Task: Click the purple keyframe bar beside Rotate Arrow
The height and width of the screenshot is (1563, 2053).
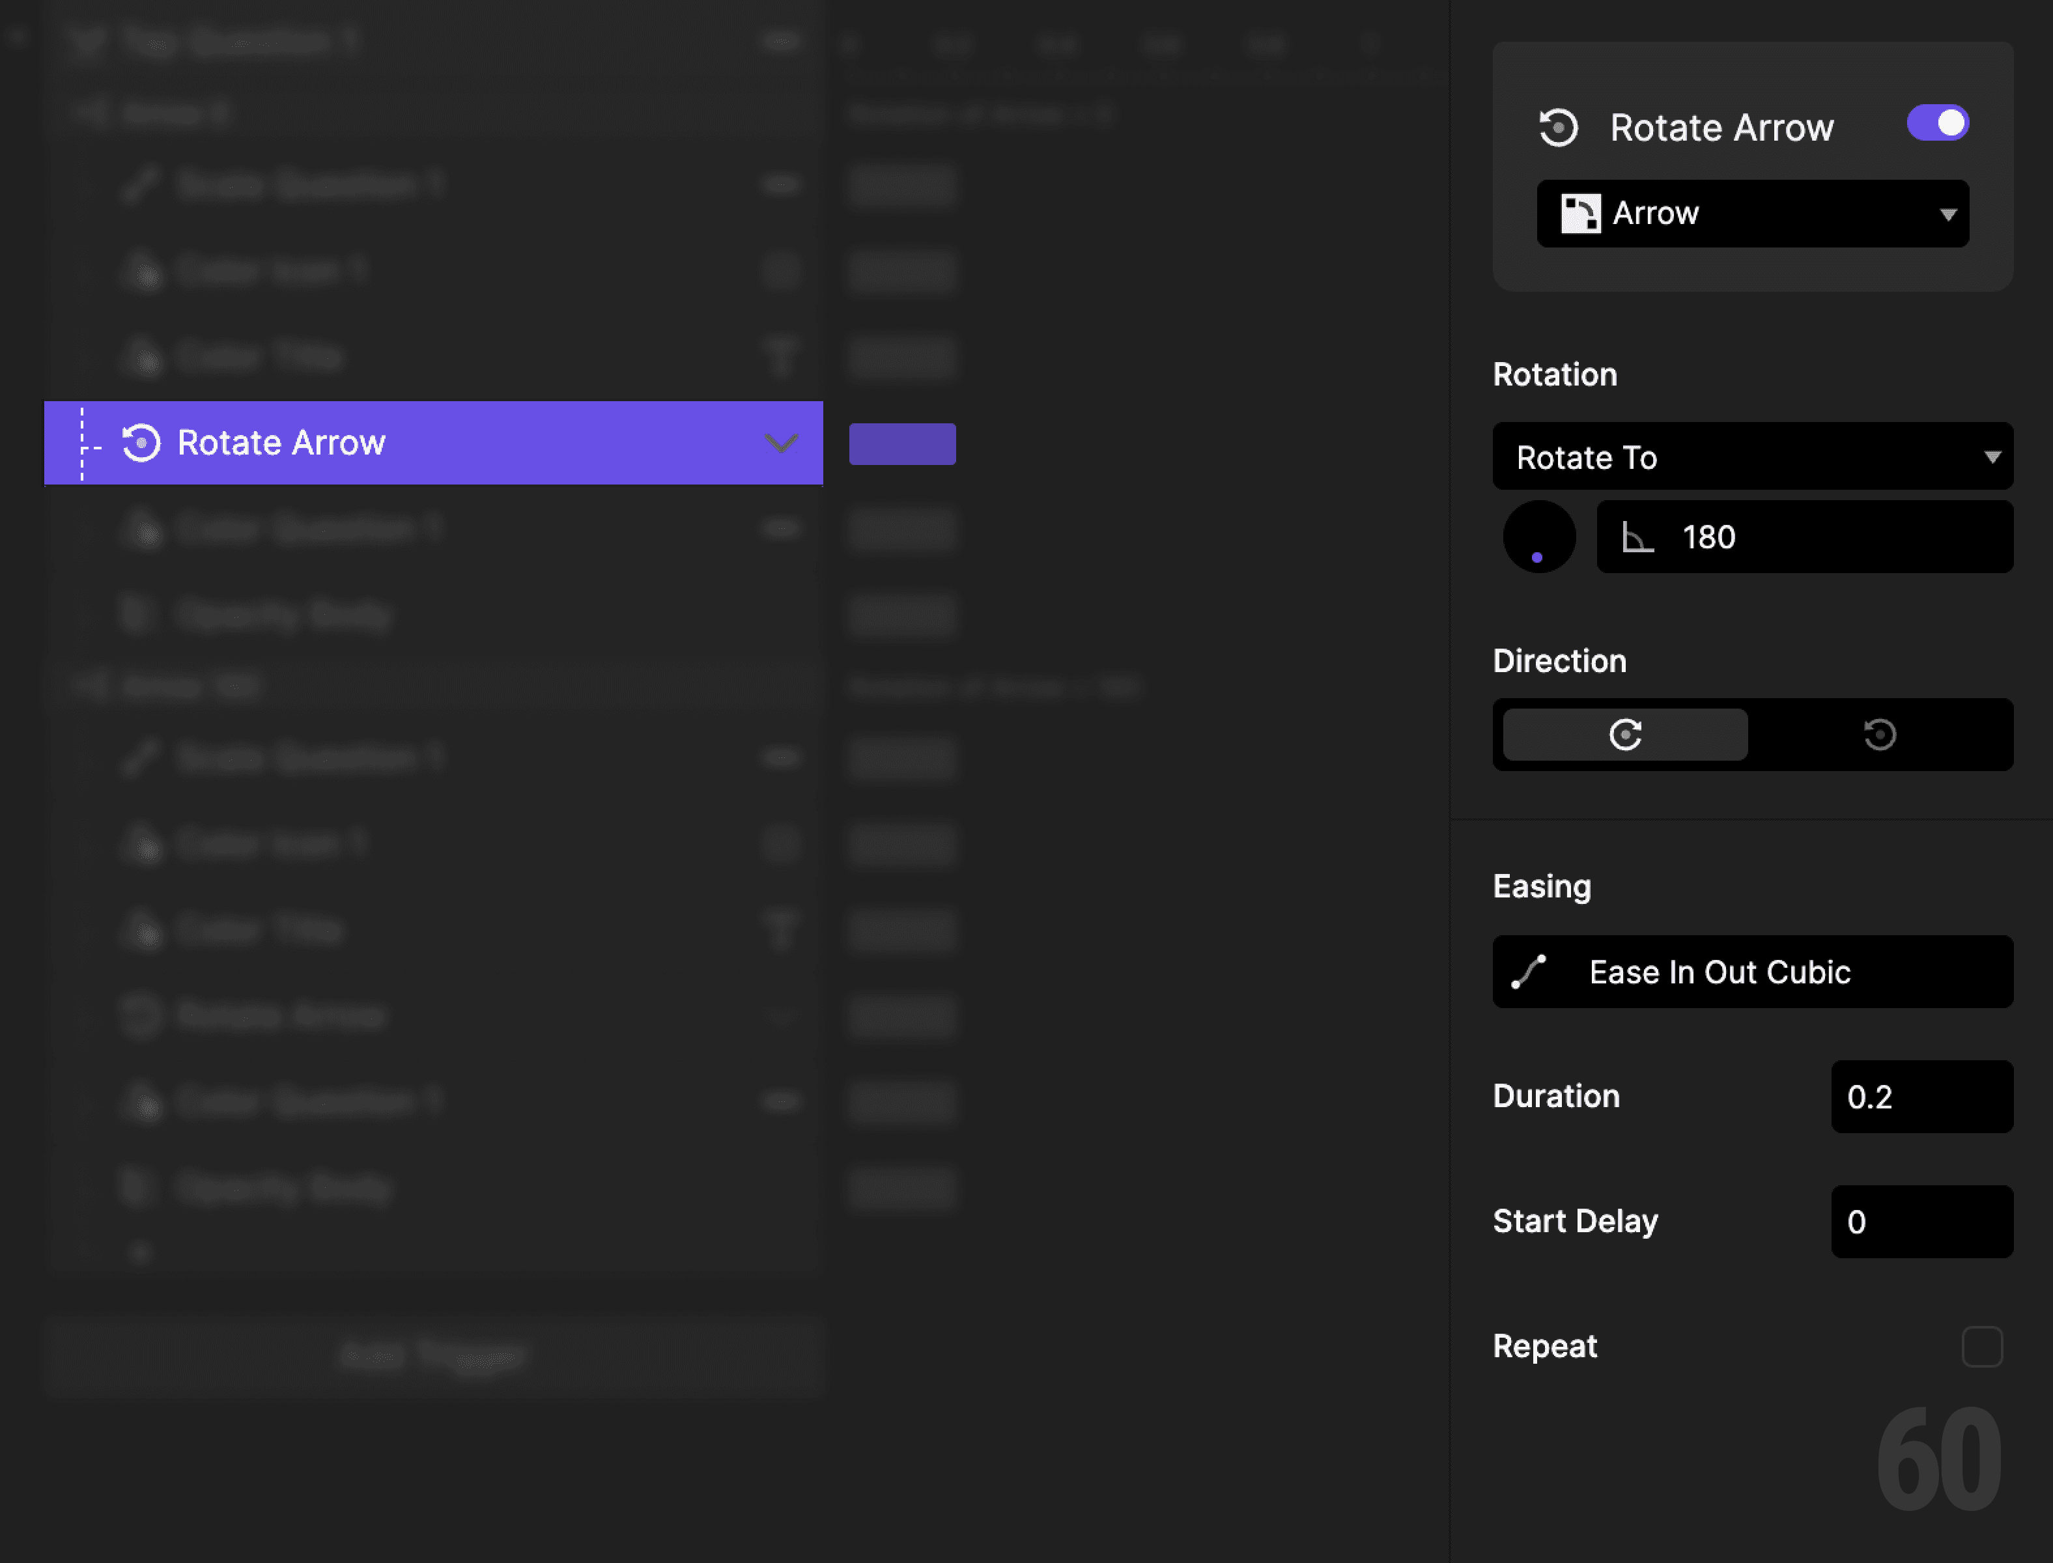Action: click(x=901, y=444)
